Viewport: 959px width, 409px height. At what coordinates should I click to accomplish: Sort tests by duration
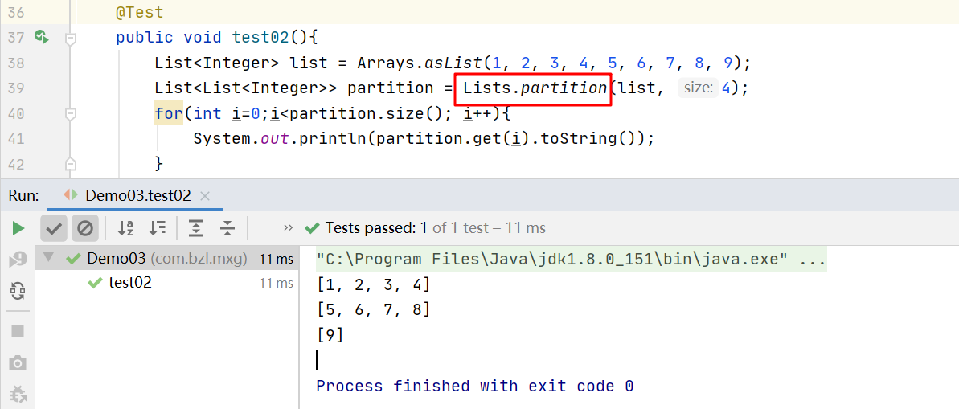click(x=158, y=228)
